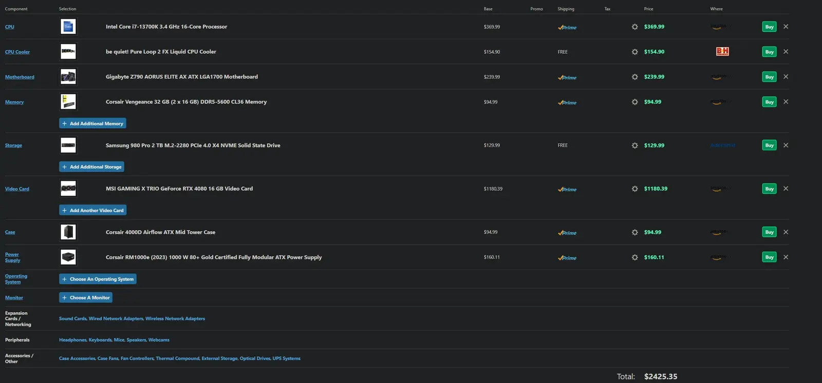
Task: Click the Corsair case thumbnail
Action: [68, 232]
